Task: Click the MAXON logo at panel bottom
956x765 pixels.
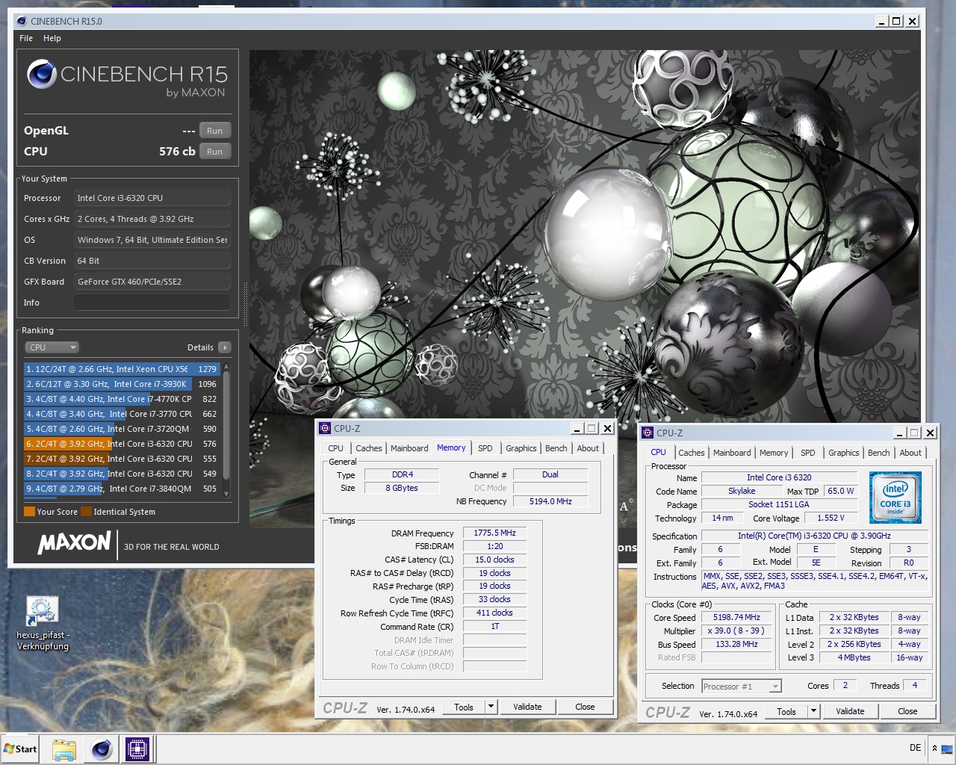Action: pyautogui.click(x=75, y=542)
